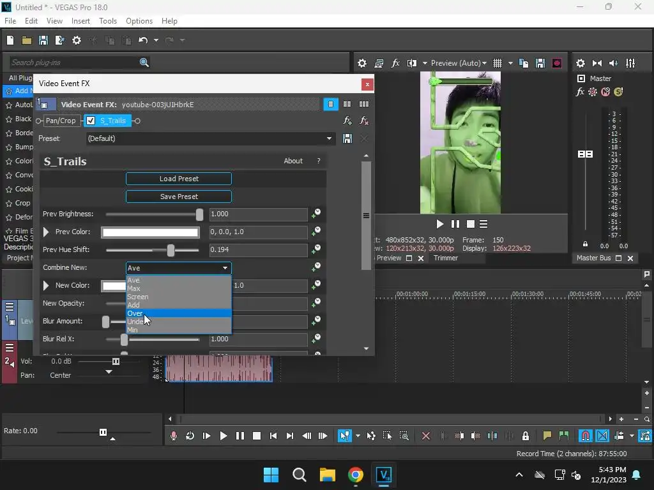The image size is (654, 490).
Task: Open Preview (Auto) quality dropdown
Action: coord(459,63)
